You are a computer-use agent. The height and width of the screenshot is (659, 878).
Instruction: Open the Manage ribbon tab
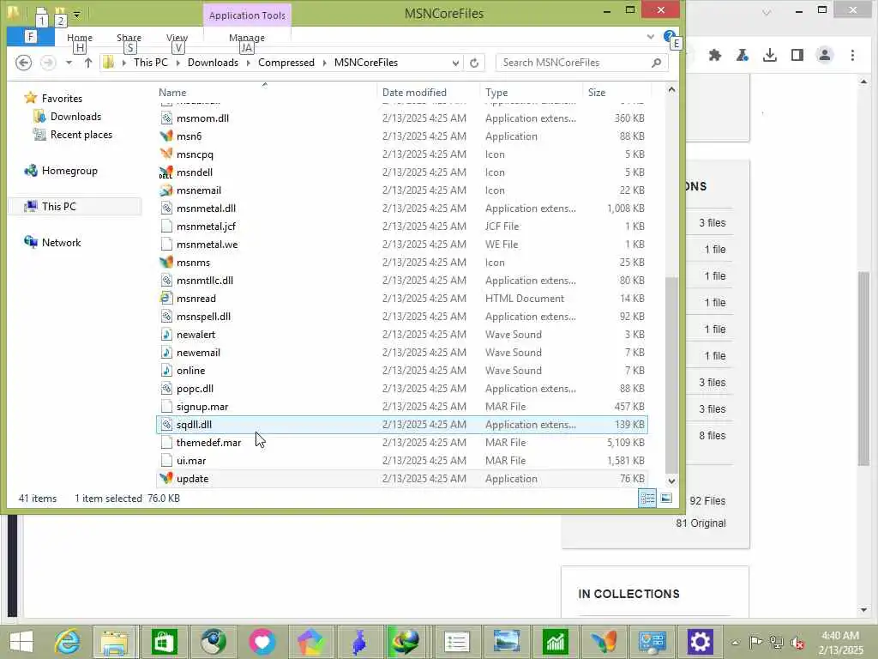247,38
